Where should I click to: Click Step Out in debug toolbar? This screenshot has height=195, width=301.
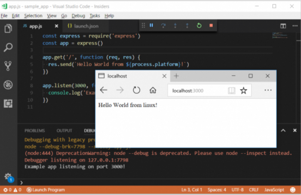point(187,25)
